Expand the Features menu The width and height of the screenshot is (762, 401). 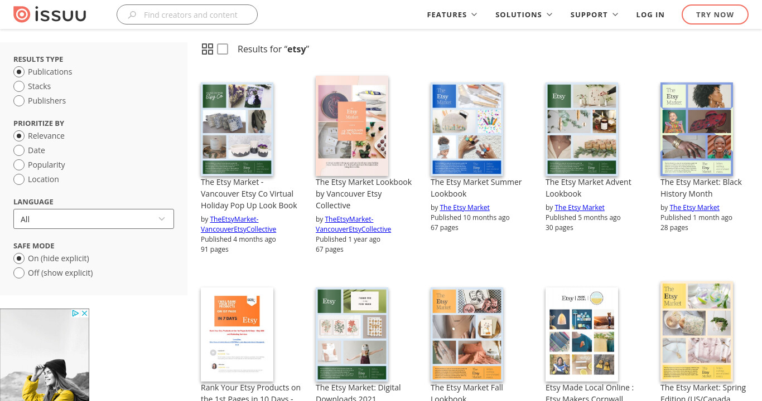coord(452,14)
